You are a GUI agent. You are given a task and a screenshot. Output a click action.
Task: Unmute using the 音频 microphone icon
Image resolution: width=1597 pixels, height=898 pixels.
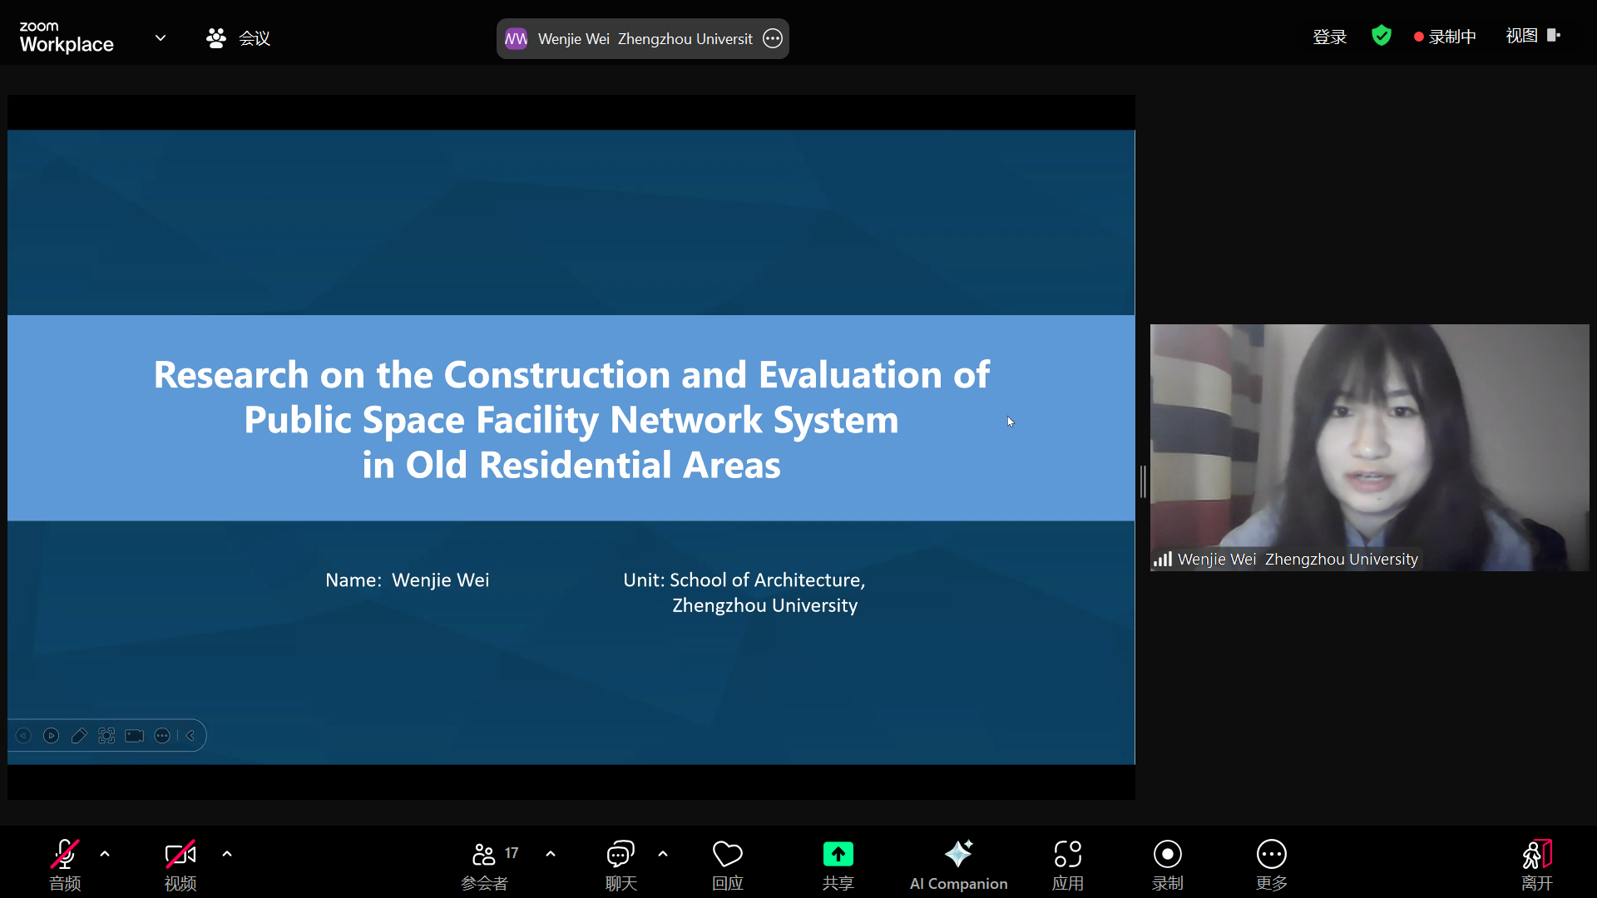pyautogui.click(x=65, y=854)
